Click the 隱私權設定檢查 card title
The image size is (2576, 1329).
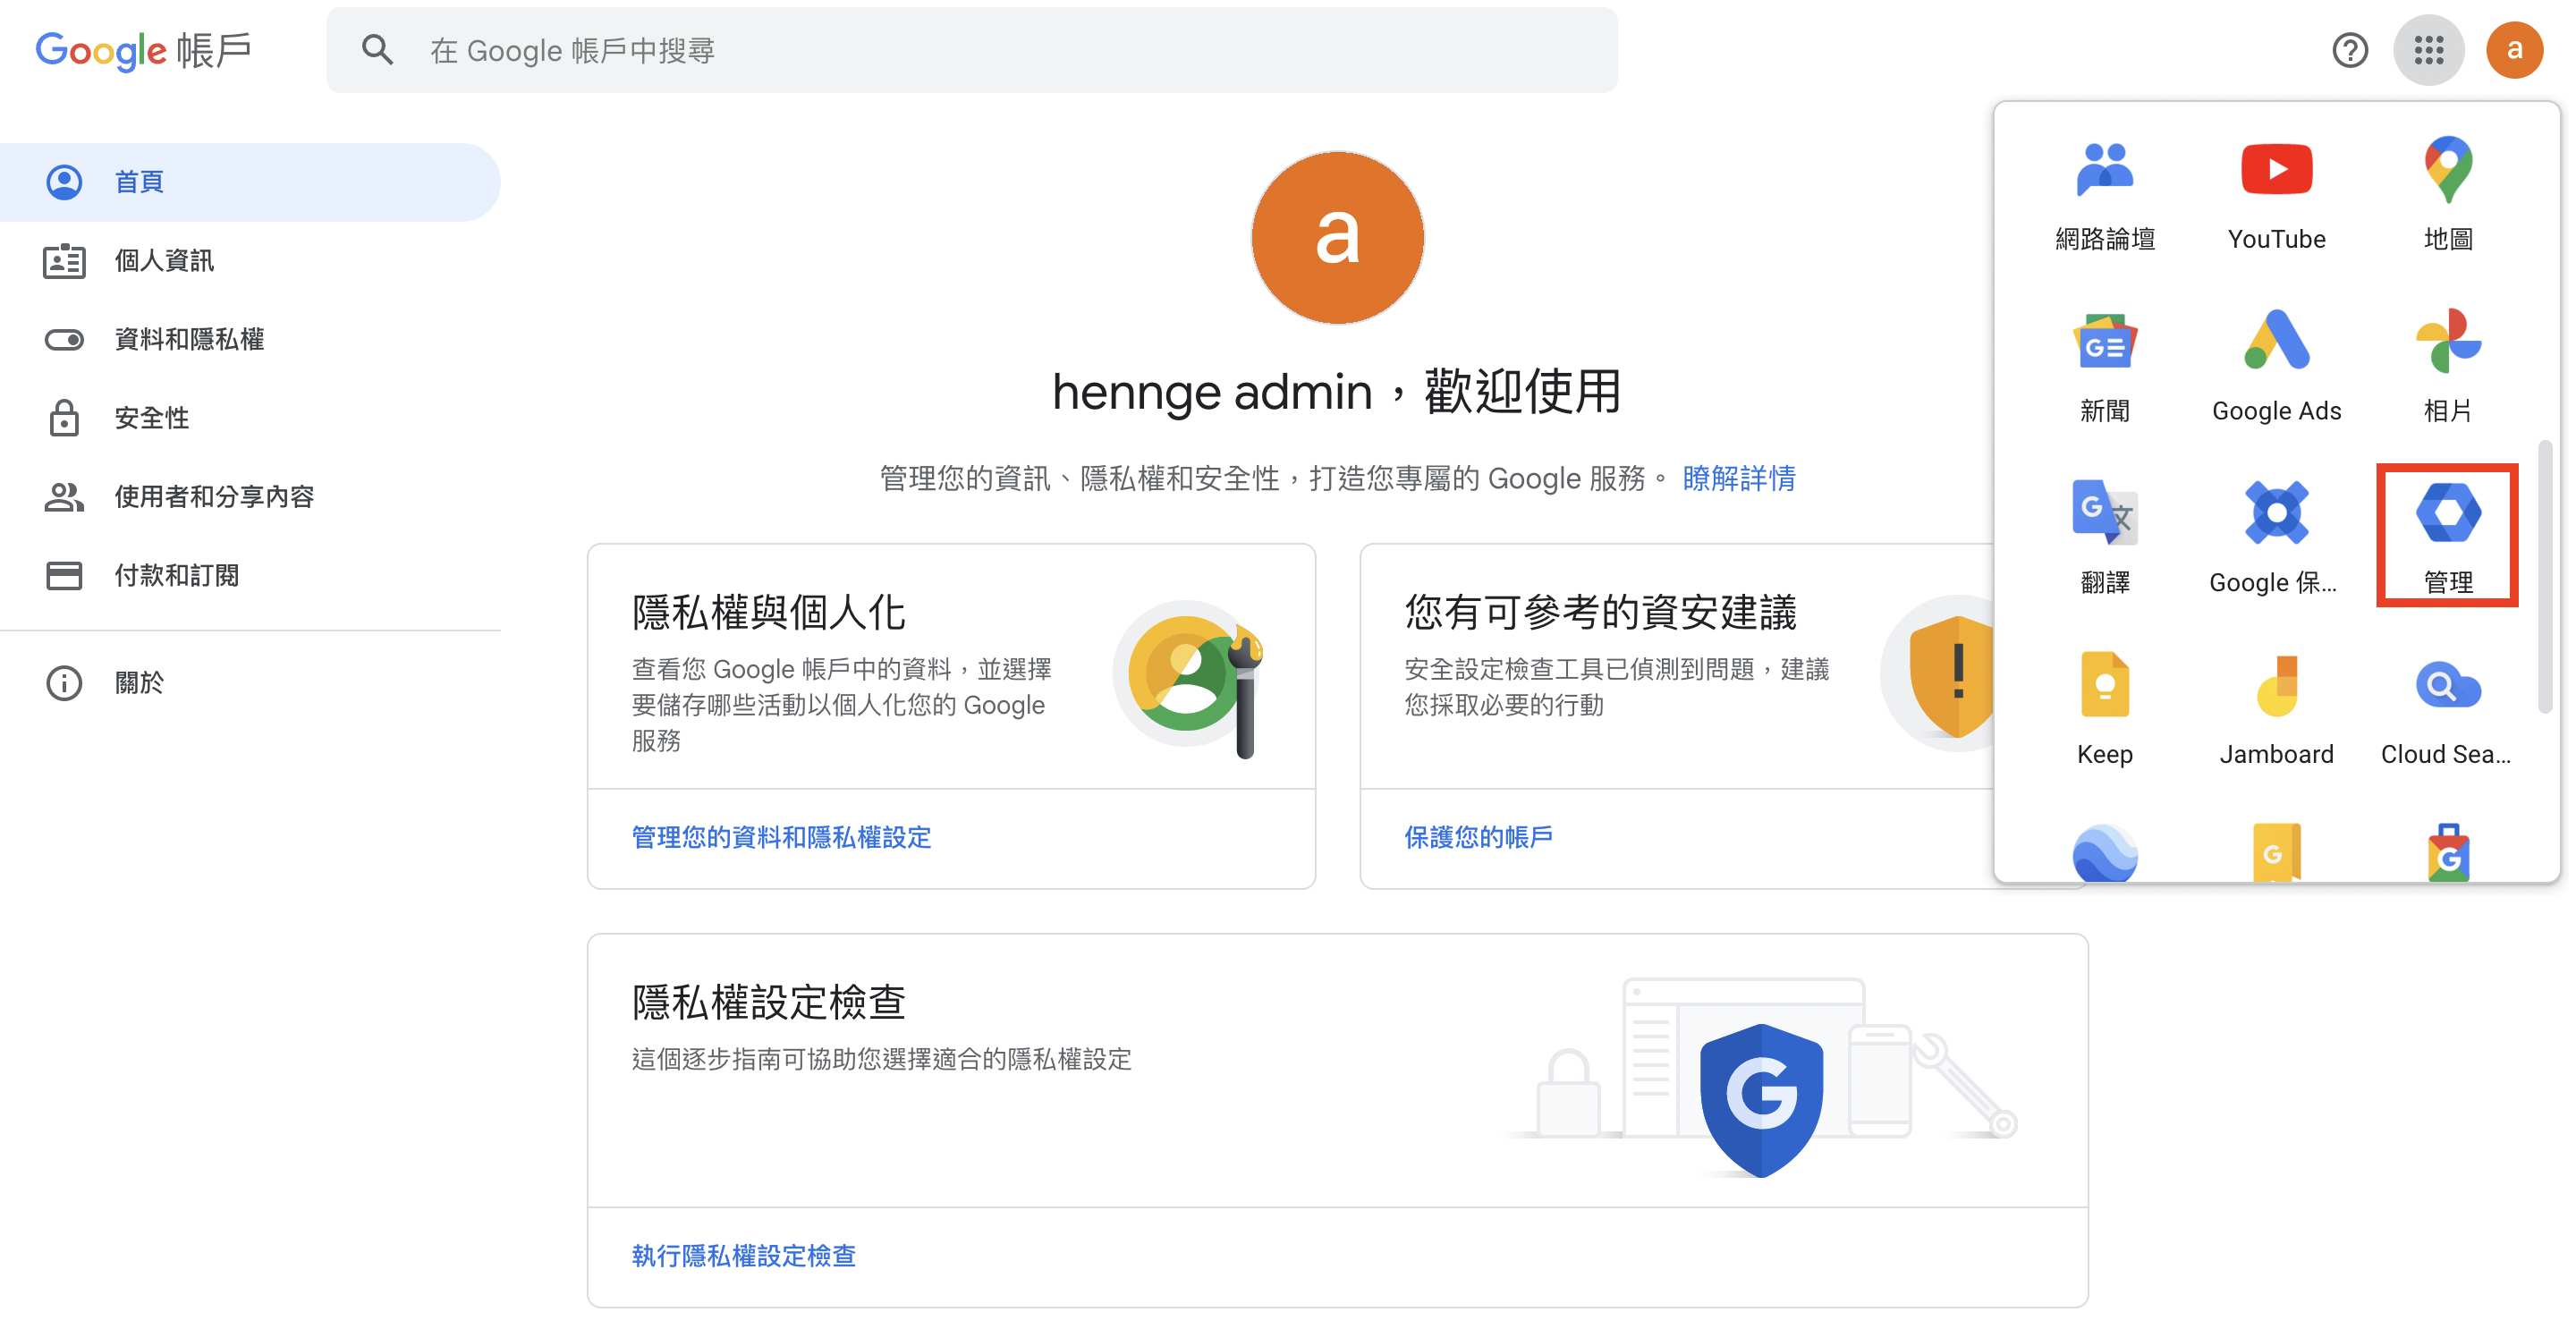(767, 1002)
